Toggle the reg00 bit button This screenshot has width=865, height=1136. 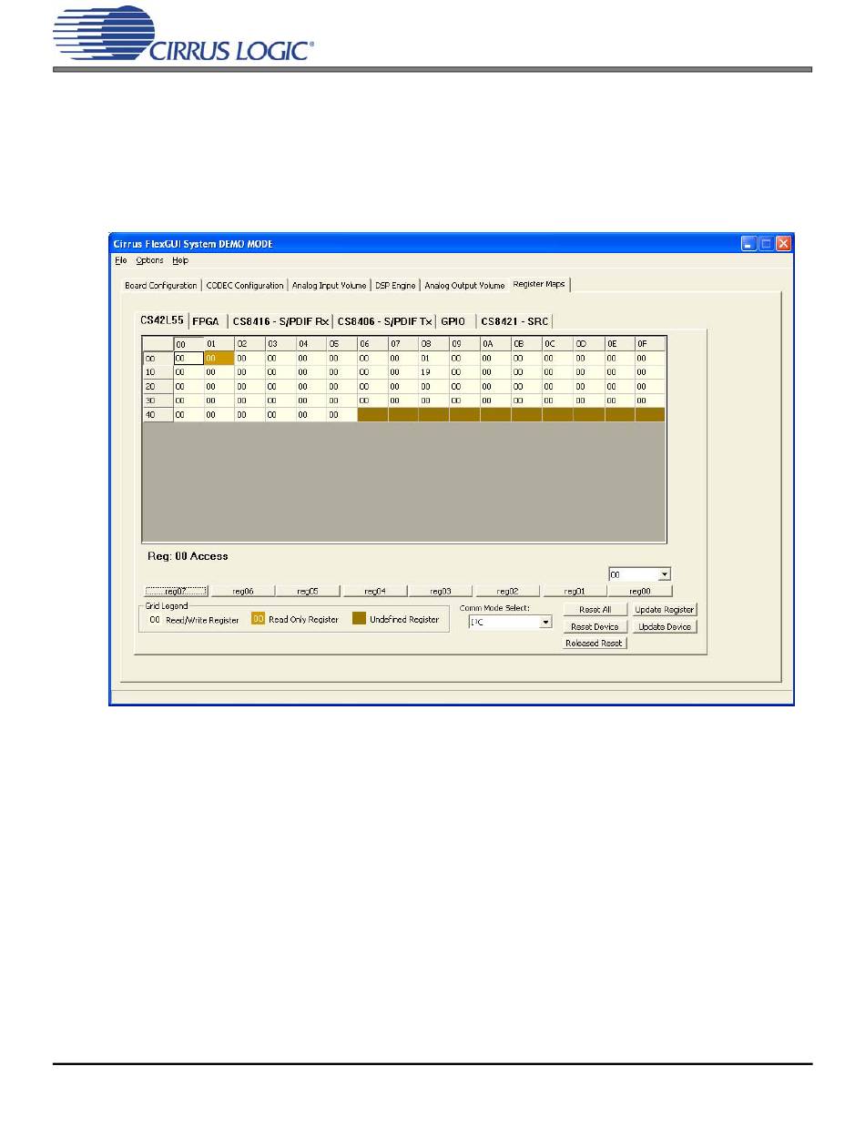click(640, 591)
